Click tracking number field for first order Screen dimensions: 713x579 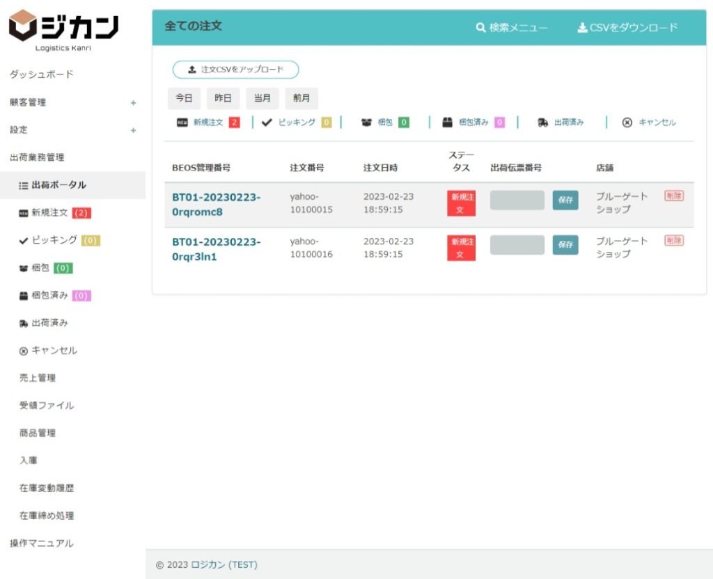517,200
